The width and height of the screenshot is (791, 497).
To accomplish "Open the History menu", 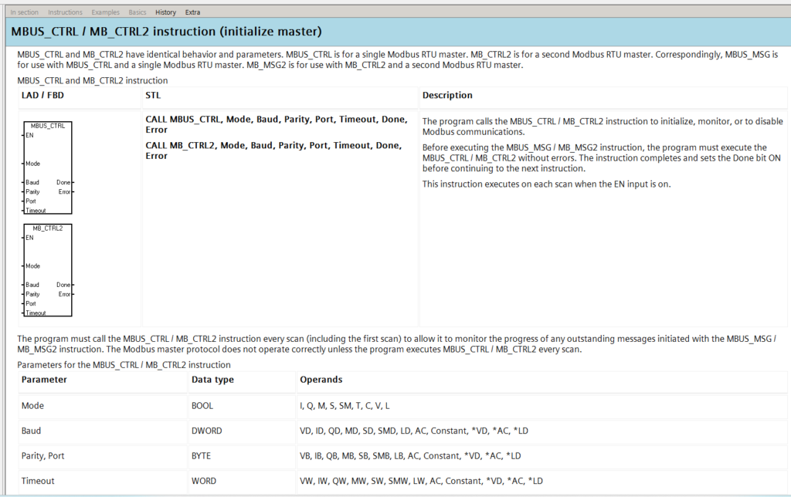I will pyautogui.click(x=165, y=12).
